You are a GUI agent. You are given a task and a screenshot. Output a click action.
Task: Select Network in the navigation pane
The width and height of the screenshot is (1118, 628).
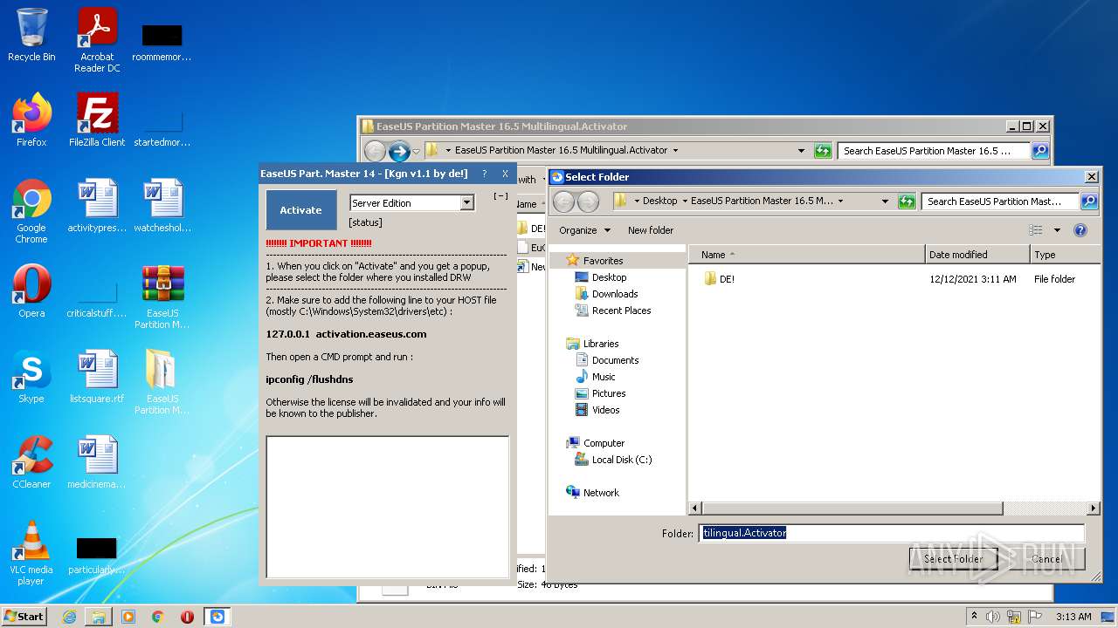coord(593,493)
